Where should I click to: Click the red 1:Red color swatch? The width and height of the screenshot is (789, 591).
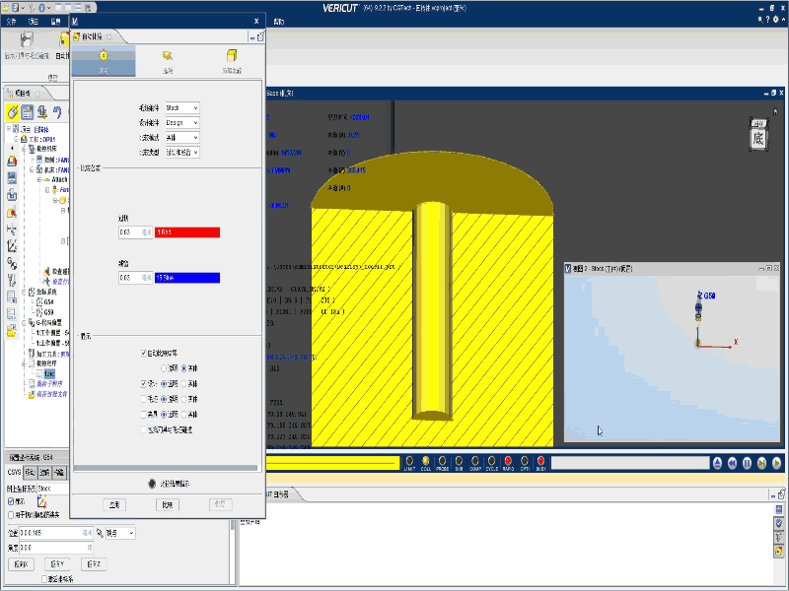pos(186,232)
